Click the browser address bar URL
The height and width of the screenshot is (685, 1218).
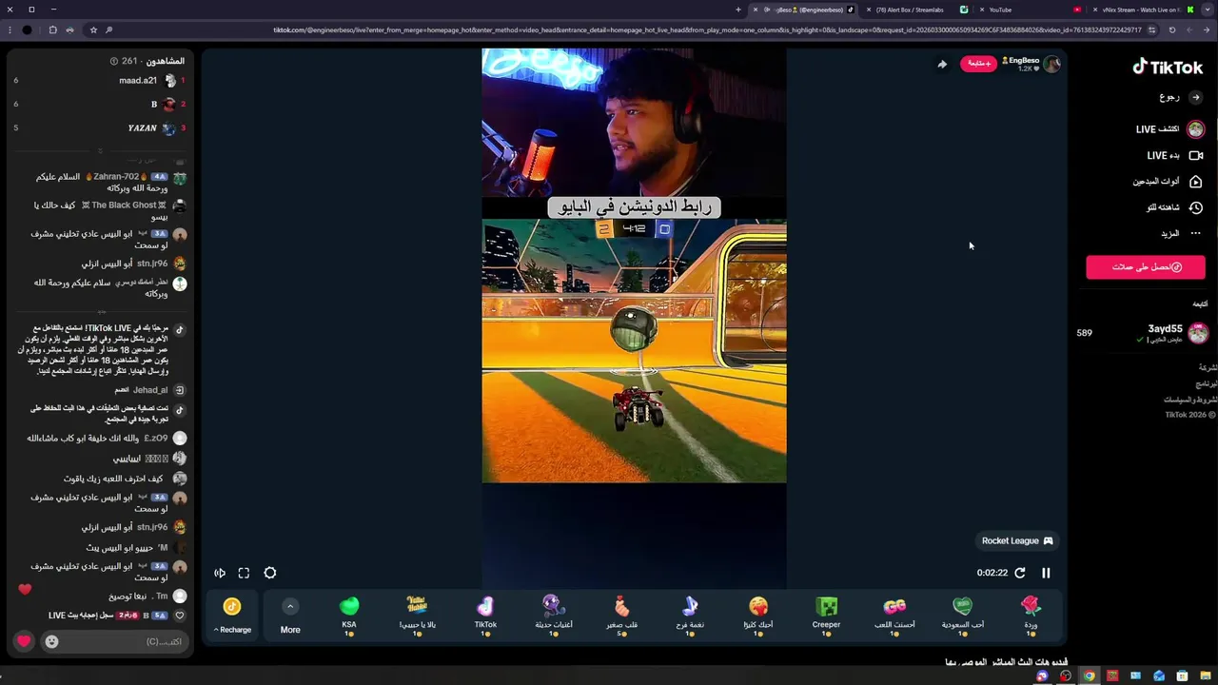pos(707,29)
